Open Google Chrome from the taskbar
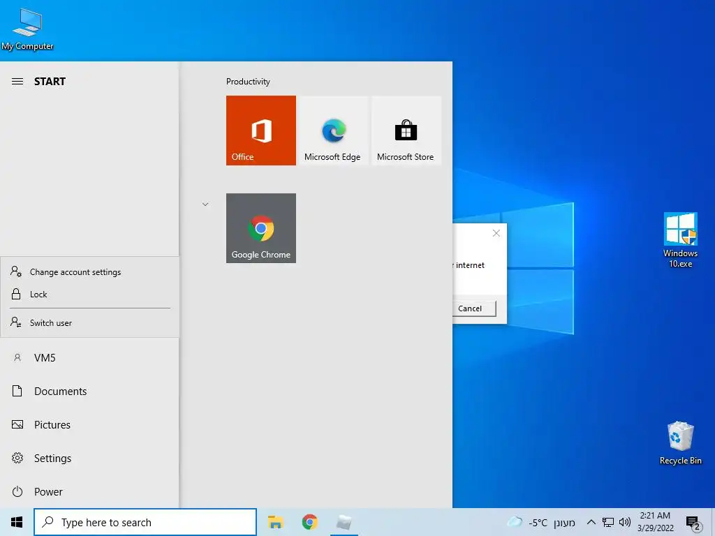This screenshot has width=715, height=536. 309,522
